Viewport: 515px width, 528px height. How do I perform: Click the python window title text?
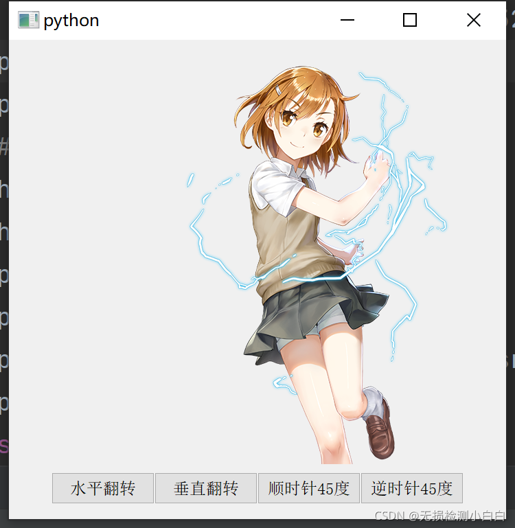coord(71,21)
